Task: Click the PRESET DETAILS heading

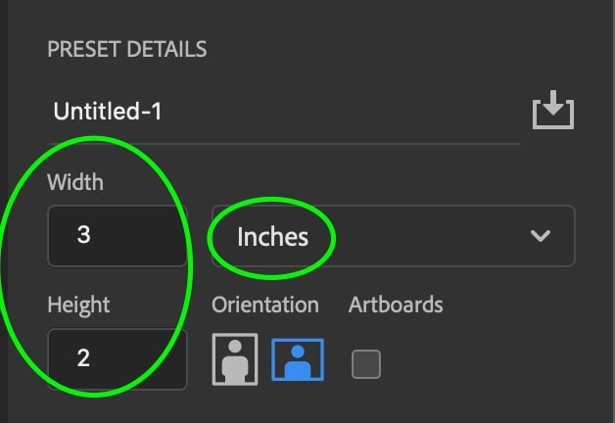Action: point(127,49)
